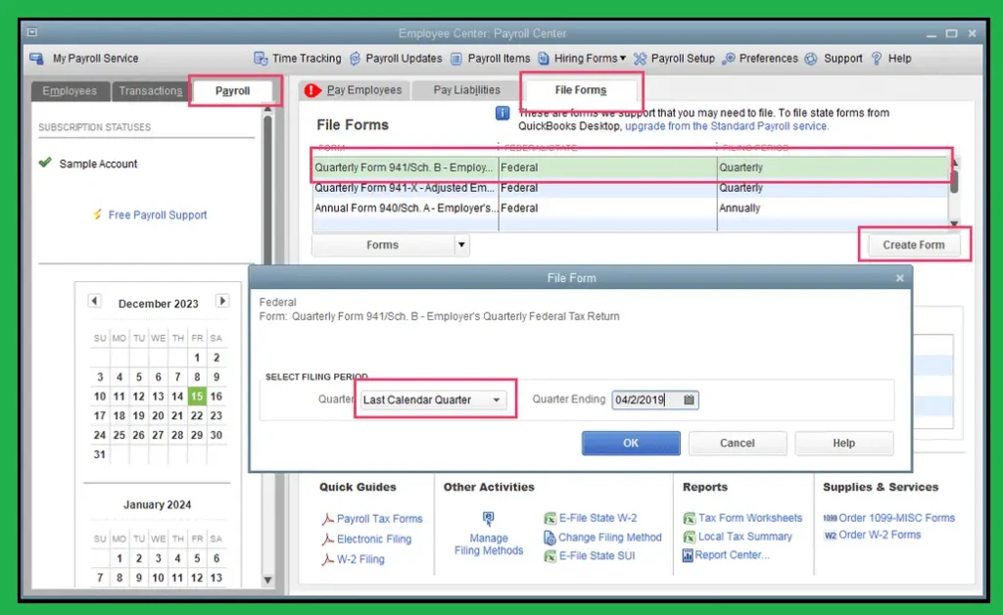
Task: Click the Manage Filing Methods icon
Action: point(488,519)
